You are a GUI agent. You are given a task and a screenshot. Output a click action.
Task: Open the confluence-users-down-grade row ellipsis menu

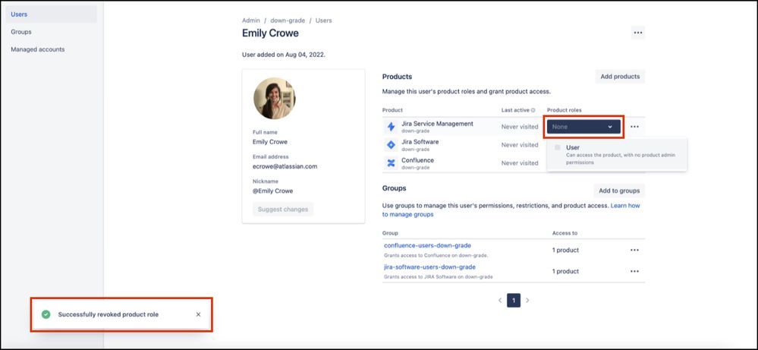point(635,251)
